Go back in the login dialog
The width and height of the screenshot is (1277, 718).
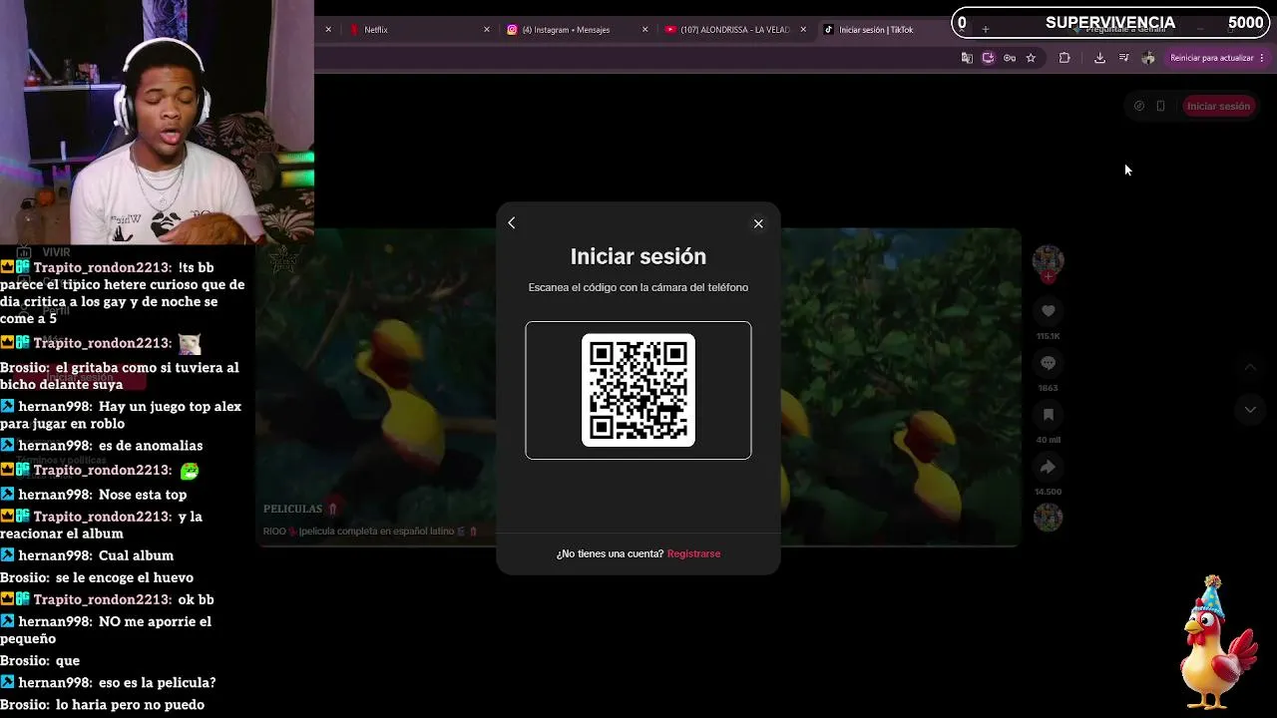coord(512,223)
